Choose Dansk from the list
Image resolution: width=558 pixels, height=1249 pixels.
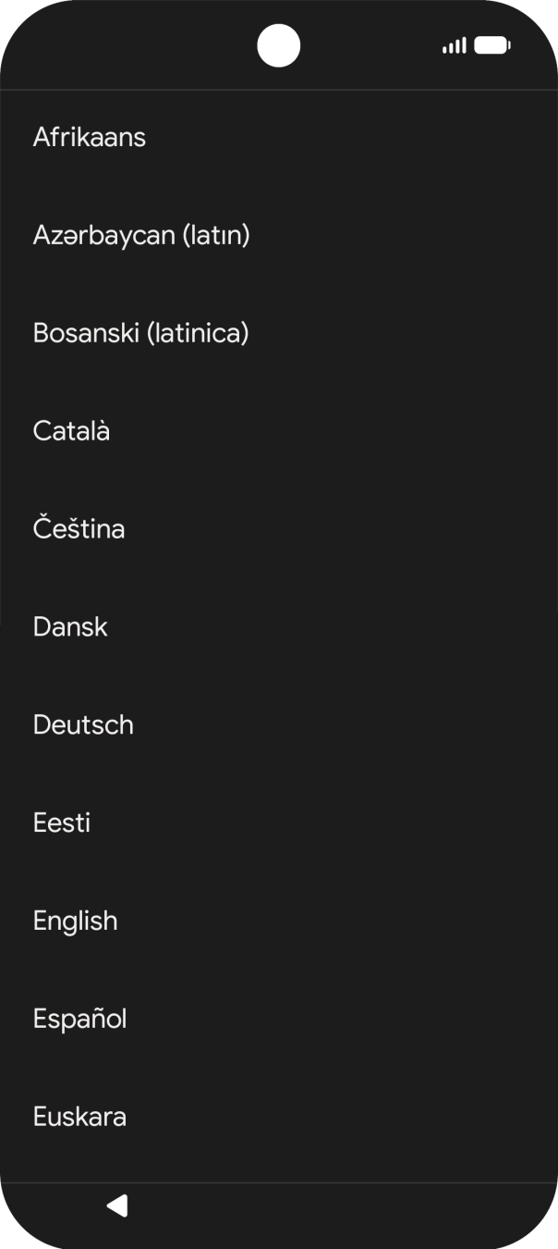click(70, 627)
